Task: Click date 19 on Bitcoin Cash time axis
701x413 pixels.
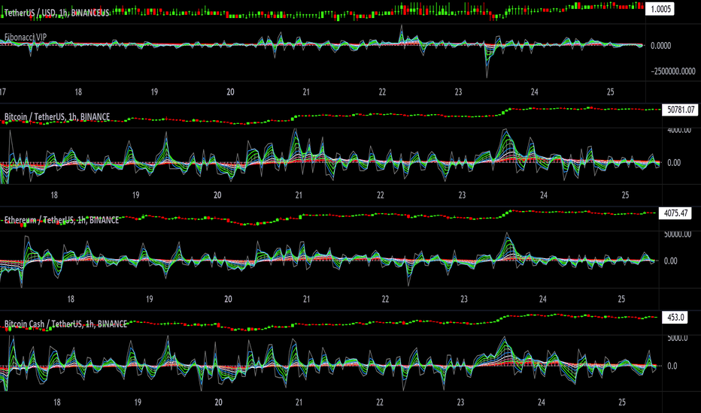Action: pyautogui.click(x=138, y=402)
